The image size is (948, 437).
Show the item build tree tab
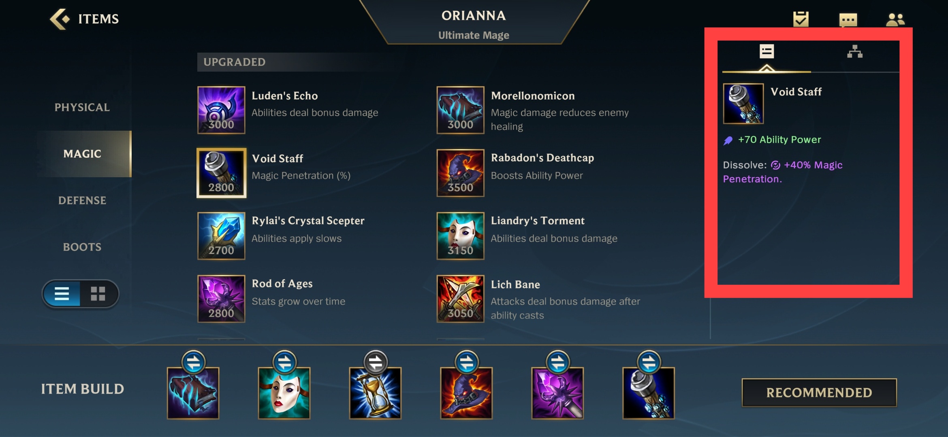(x=855, y=52)
